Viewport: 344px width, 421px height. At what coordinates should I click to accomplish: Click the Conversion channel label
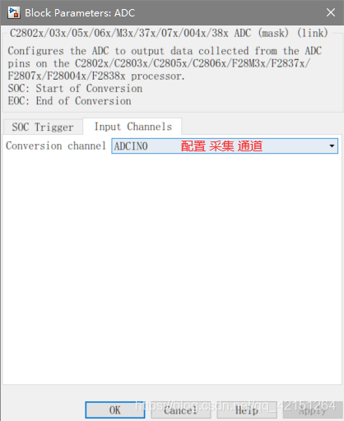[x=56, y=146]
